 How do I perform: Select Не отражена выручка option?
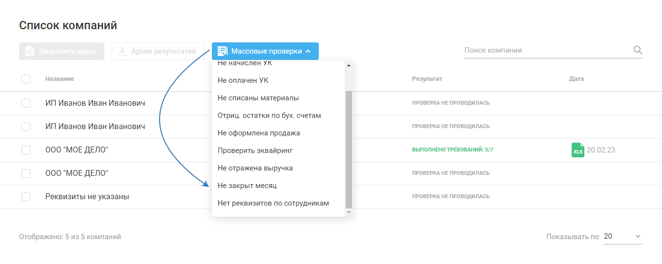(279, 168)
